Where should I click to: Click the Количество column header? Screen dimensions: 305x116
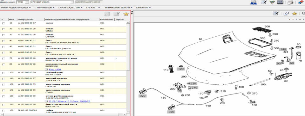pos(107,20)
